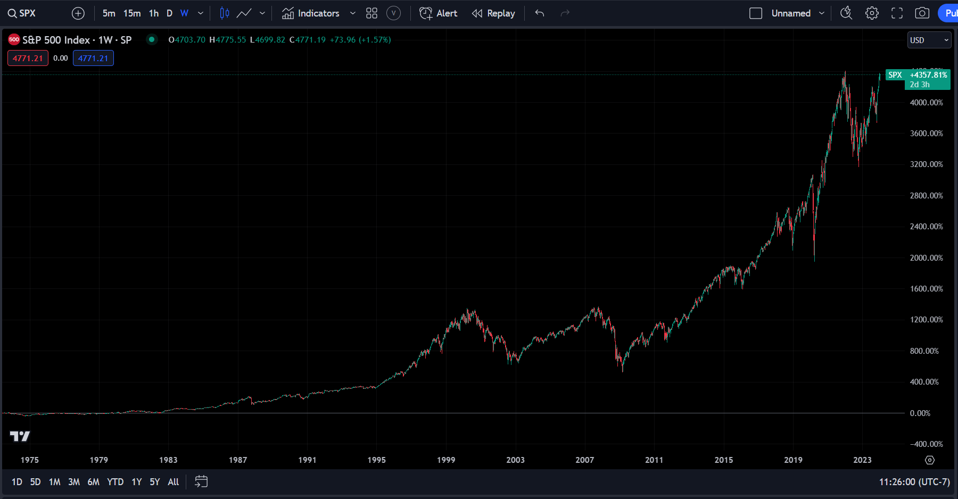Select the 15m timeframe
958x499 pixels.
click(132, 13)
